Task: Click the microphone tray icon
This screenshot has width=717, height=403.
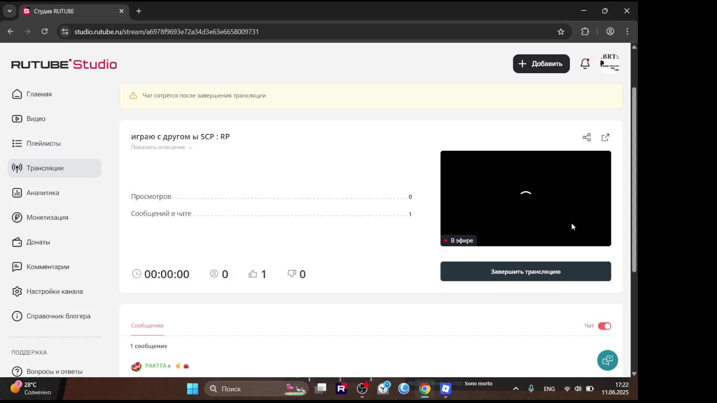Action: pos(531,389)
